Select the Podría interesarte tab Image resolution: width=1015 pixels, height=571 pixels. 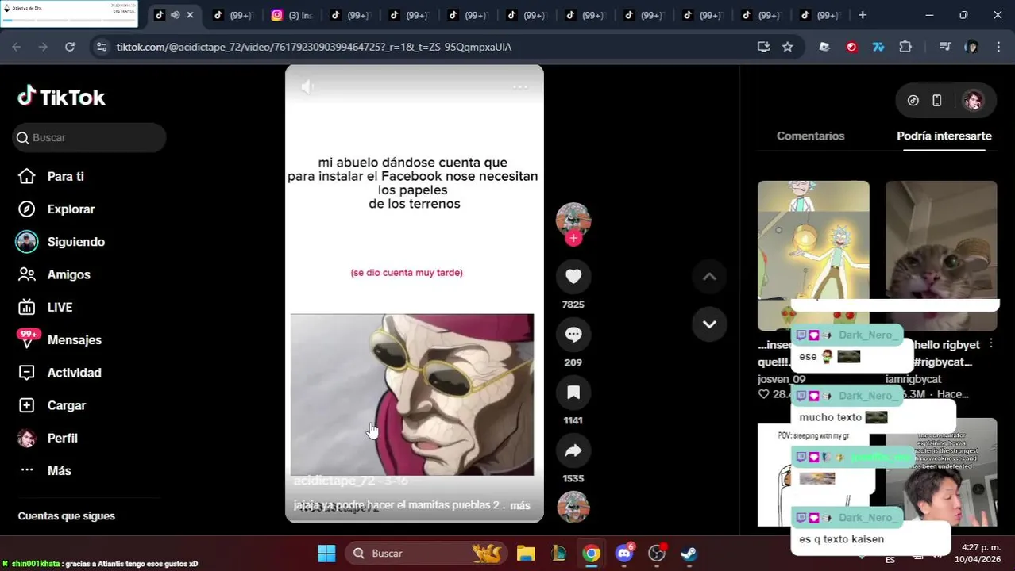point(944,136)
